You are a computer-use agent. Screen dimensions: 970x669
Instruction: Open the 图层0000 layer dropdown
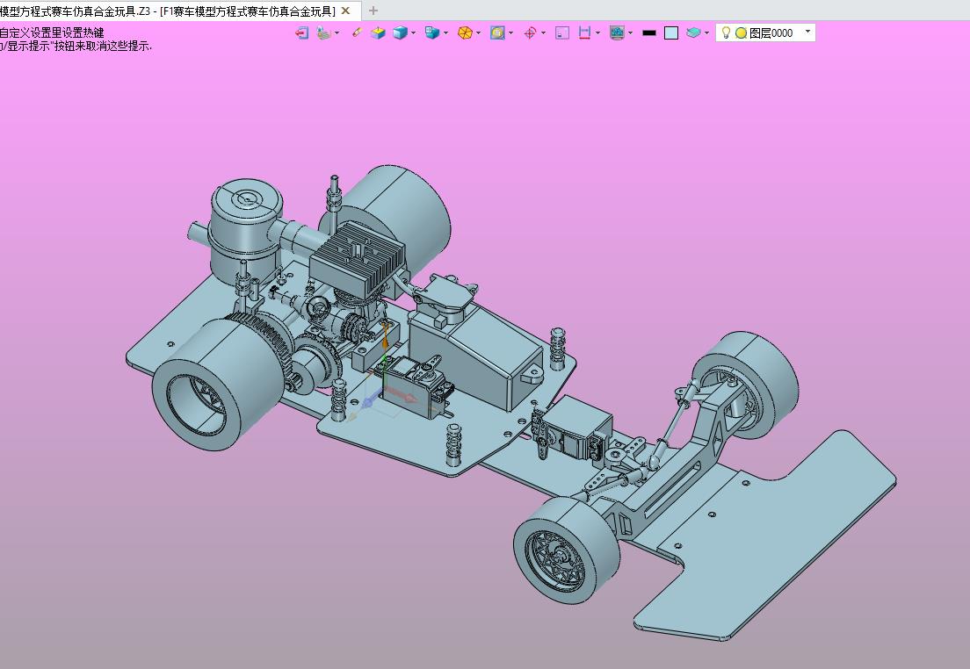coord(807,32)
